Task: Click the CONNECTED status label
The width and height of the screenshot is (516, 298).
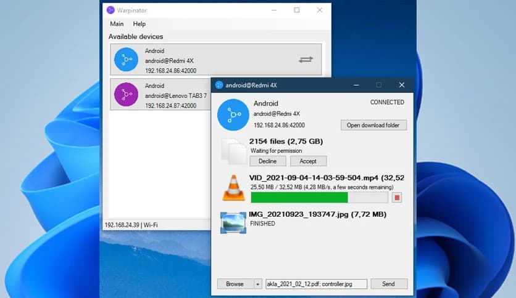Action: [x=388, y=102]
